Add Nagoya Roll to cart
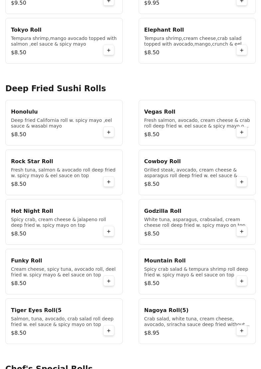Viewport: 261px width, 369px height. tap(242, 331)
